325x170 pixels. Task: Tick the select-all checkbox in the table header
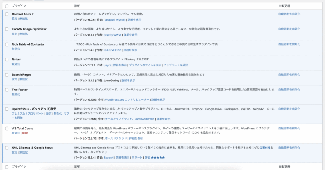pos(7,6)
